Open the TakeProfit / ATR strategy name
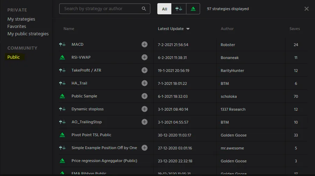 87,70
